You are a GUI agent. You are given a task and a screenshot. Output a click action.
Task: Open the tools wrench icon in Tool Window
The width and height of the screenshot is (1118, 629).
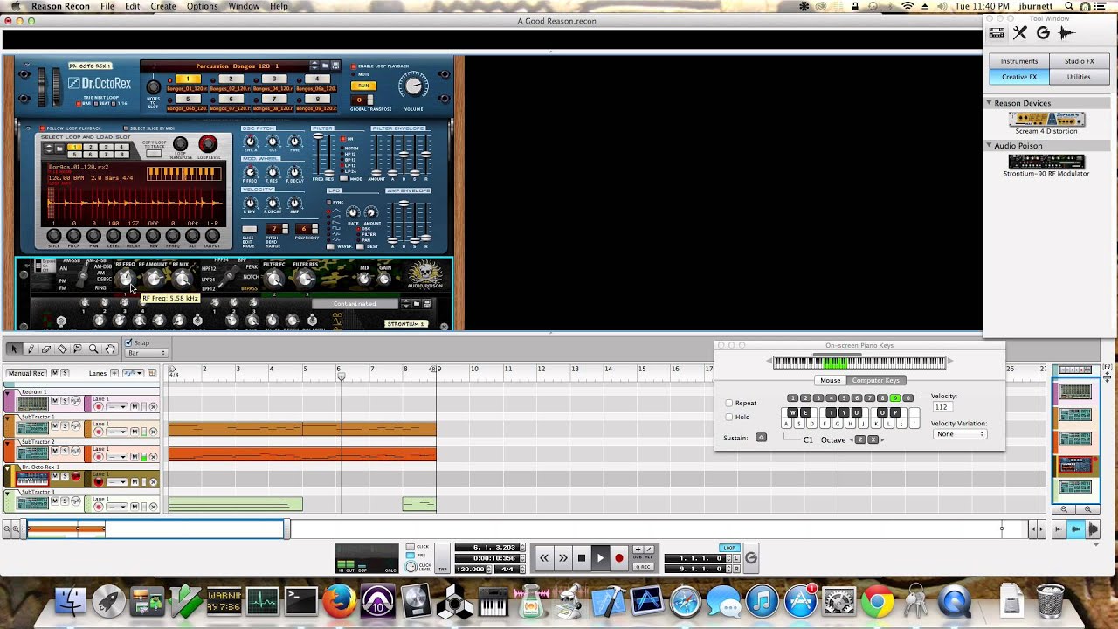point(1019,33)
